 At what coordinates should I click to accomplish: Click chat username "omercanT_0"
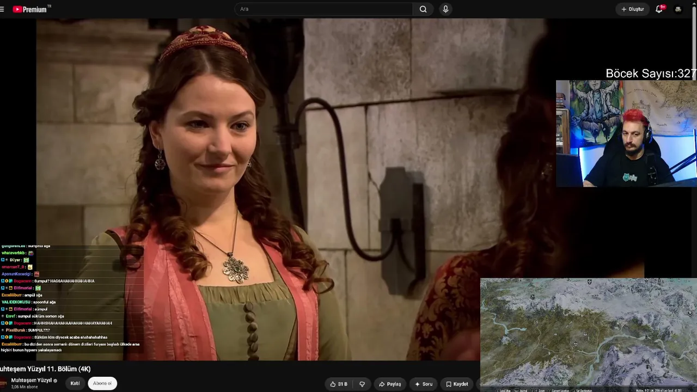point(14,267)
